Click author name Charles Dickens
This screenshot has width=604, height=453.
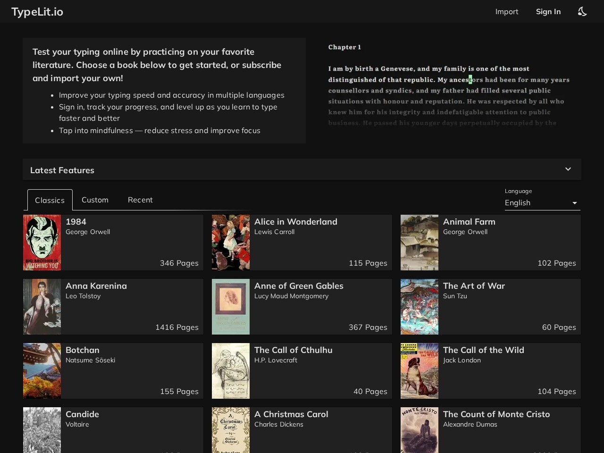pyautogui.click(x=279, y=424)
